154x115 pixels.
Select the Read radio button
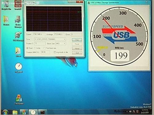[27, 48]
